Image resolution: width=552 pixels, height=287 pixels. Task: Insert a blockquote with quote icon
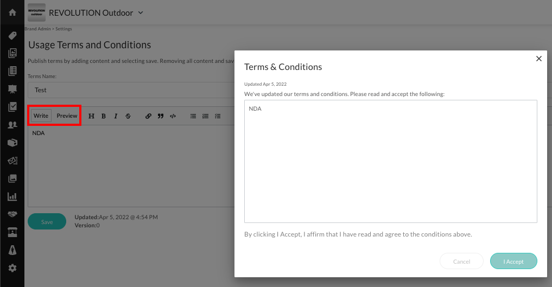point(161,116)
